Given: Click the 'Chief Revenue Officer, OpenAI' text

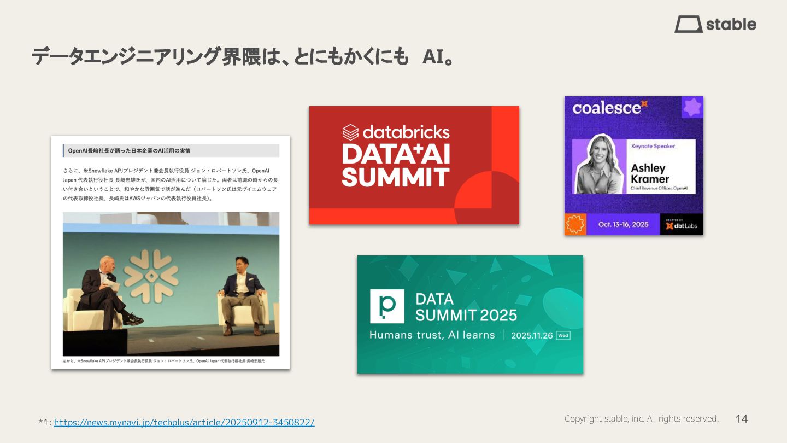Looking at the screenshot, I should pos(659,189).
